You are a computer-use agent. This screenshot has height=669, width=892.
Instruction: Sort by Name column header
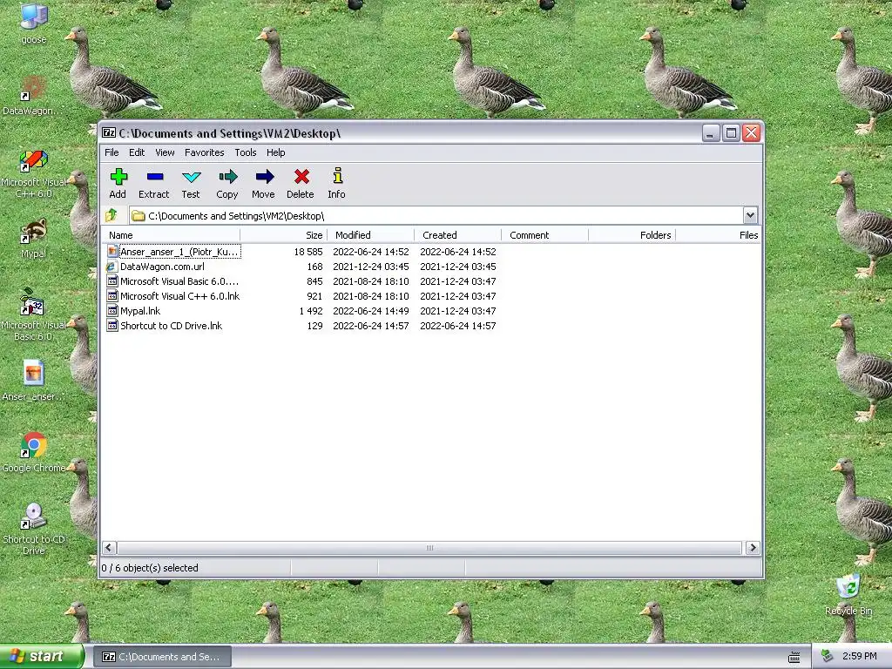coord(171,235)
